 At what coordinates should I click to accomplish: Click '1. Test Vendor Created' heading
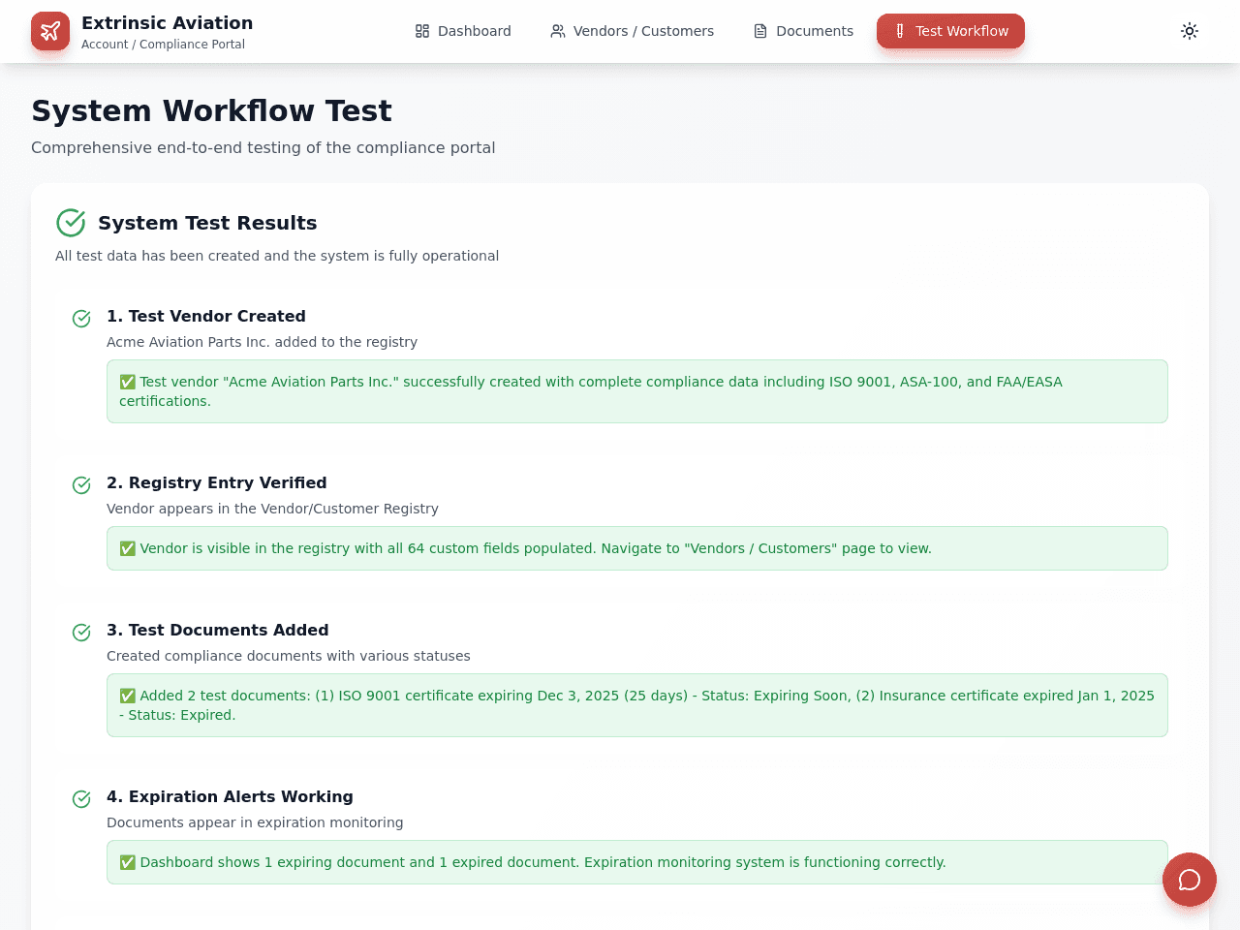click(206, 316)
